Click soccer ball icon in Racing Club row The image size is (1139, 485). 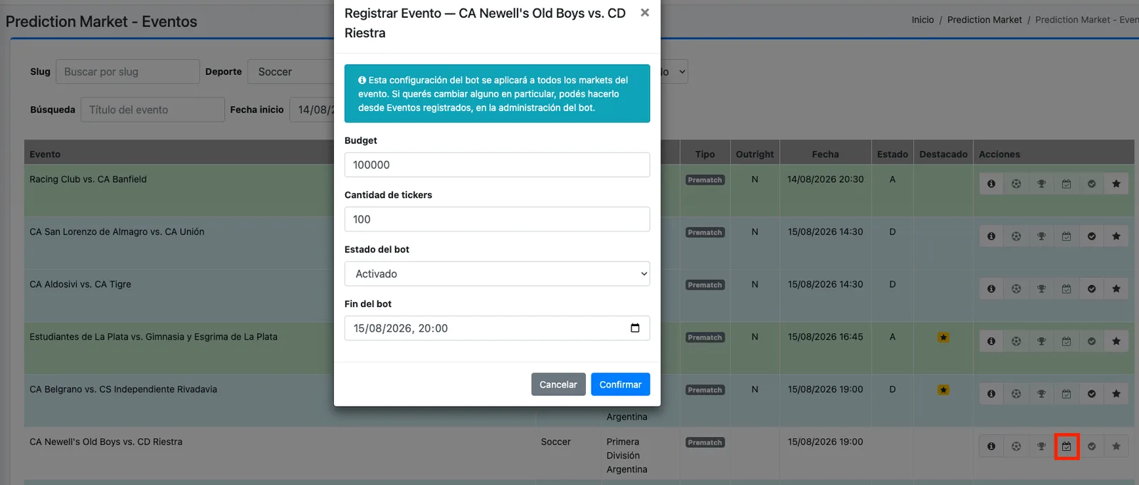click(x=1016, y=184)
